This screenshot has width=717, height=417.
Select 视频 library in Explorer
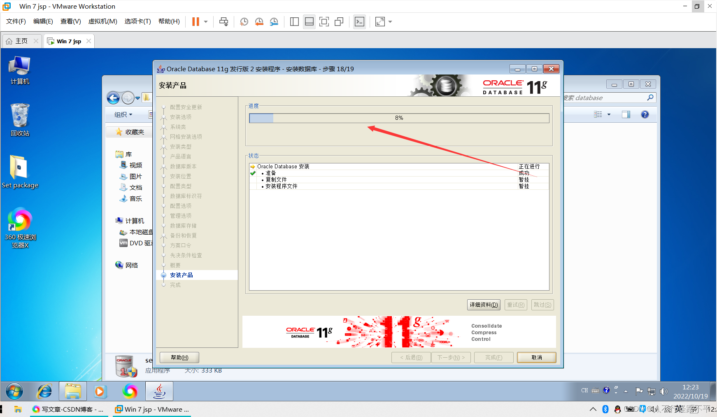[131, 165]
